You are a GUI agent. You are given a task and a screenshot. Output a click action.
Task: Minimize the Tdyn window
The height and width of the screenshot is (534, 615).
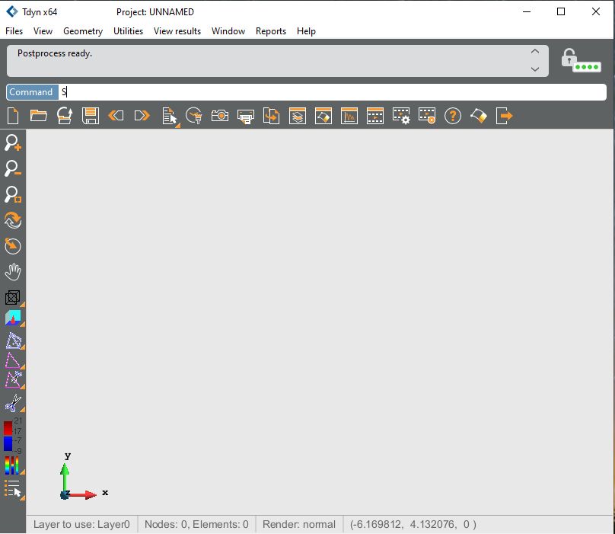click(527, 11)
